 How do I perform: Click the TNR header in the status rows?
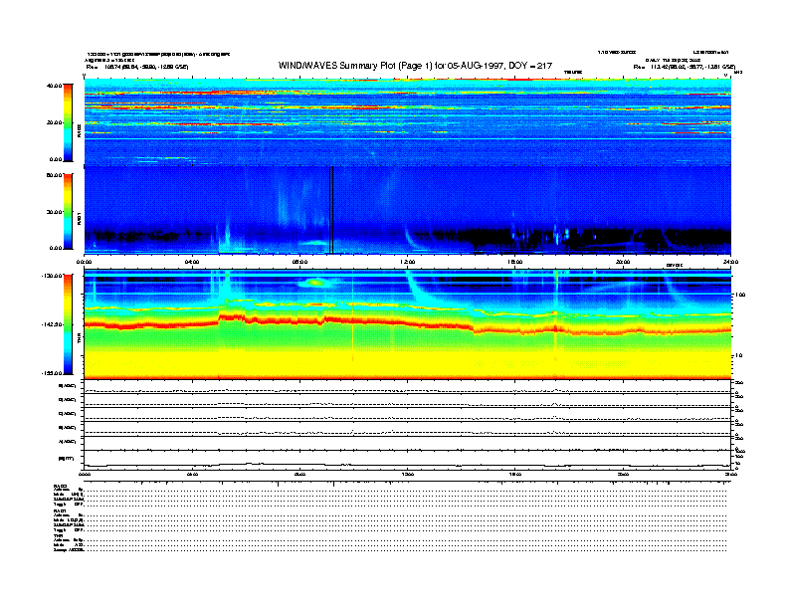click(x=58, y=535)
